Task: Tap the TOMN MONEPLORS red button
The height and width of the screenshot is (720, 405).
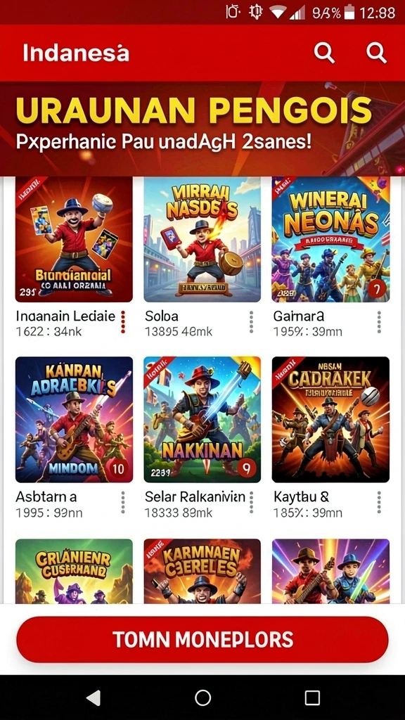Action: coord(202,640)
